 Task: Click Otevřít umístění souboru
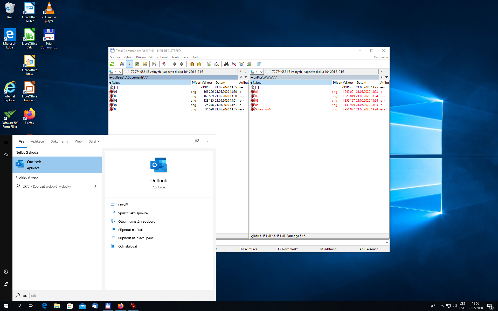coord(137,221)
